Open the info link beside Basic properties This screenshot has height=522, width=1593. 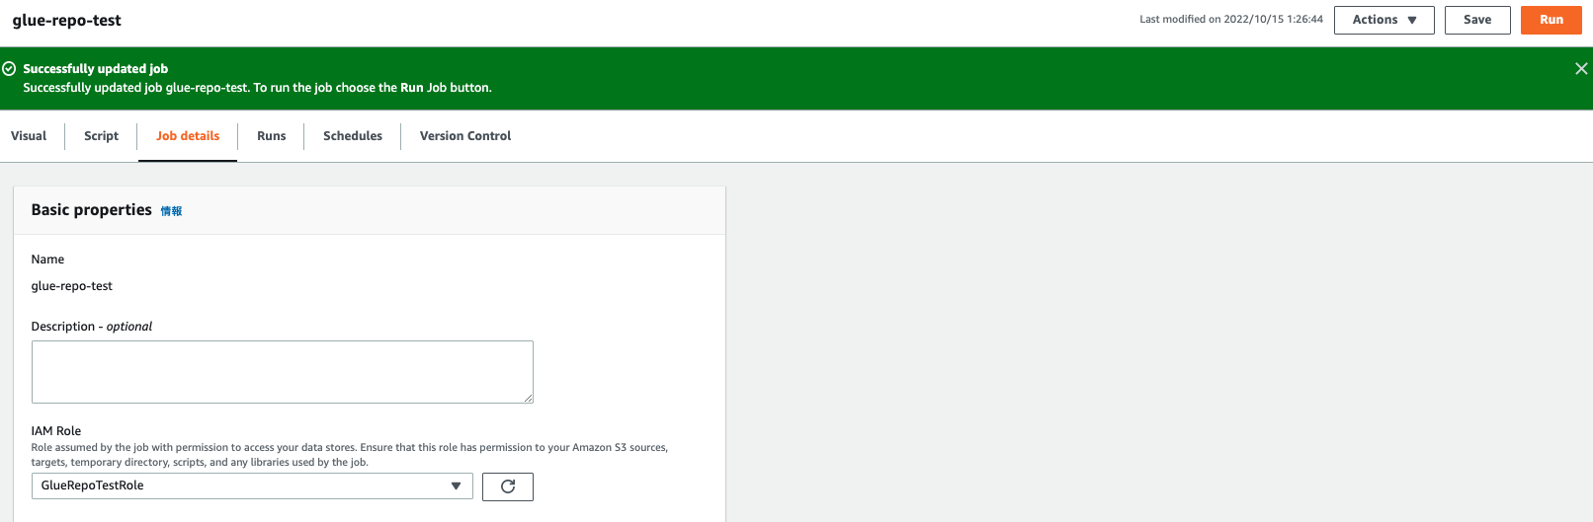click(171, 211)
